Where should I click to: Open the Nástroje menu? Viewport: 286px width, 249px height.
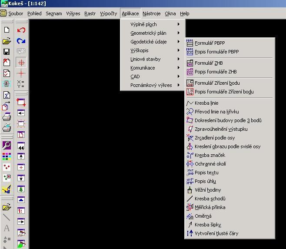pos(152,13)
